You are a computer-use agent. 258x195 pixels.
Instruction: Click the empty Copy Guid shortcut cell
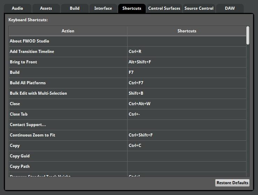pyautogui.click(x=187, y=156)
